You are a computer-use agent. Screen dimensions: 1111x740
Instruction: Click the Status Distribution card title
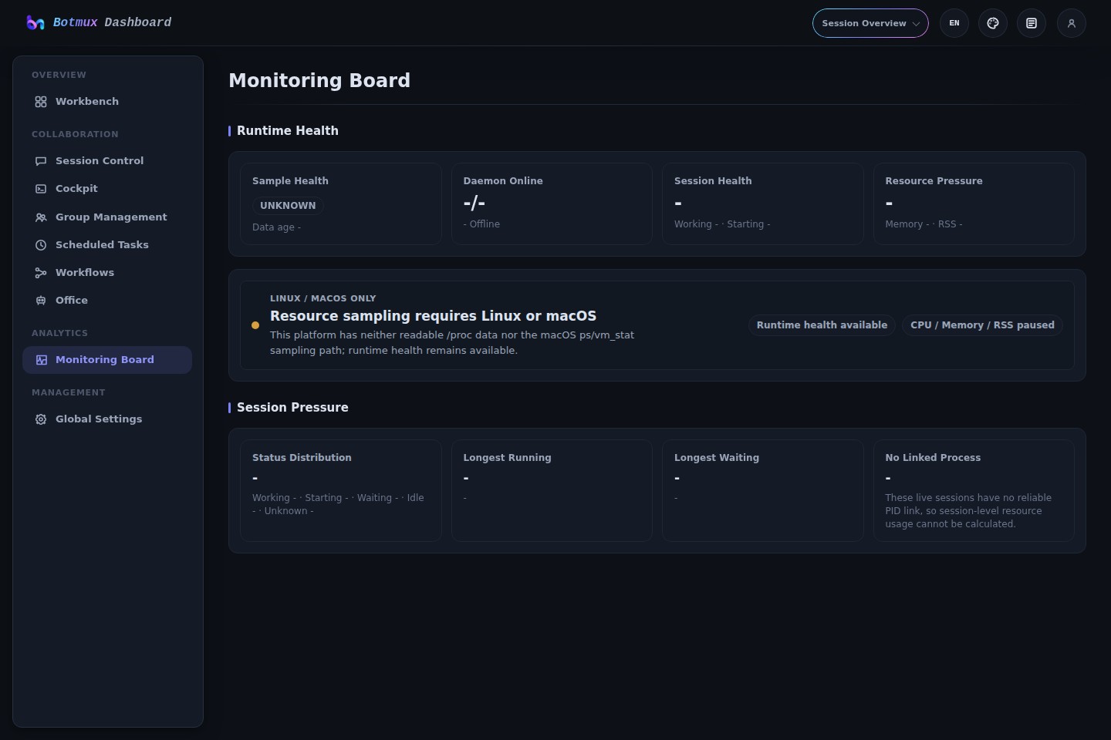pyautogui.click(x=302, y=458)
